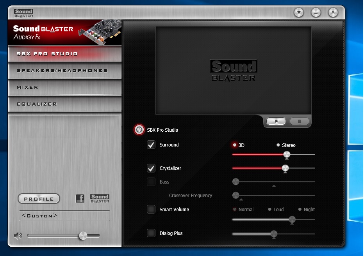Switch to the Equalizer tab

(65, 104)
